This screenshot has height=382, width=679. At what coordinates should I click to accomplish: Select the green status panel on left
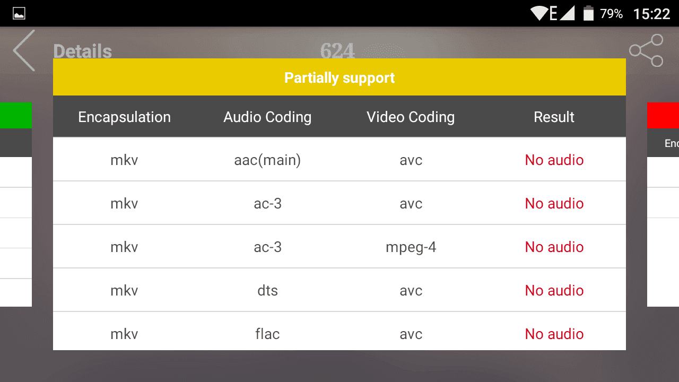tap(16, 116)
